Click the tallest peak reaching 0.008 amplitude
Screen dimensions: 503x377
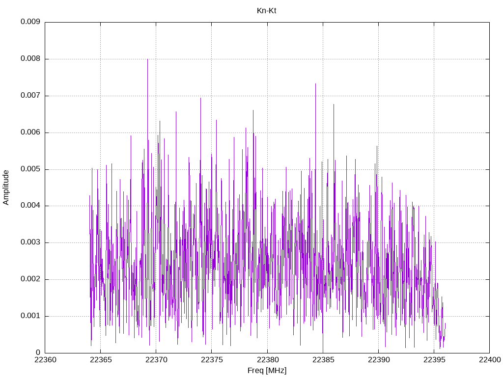(x=147, y=60)
